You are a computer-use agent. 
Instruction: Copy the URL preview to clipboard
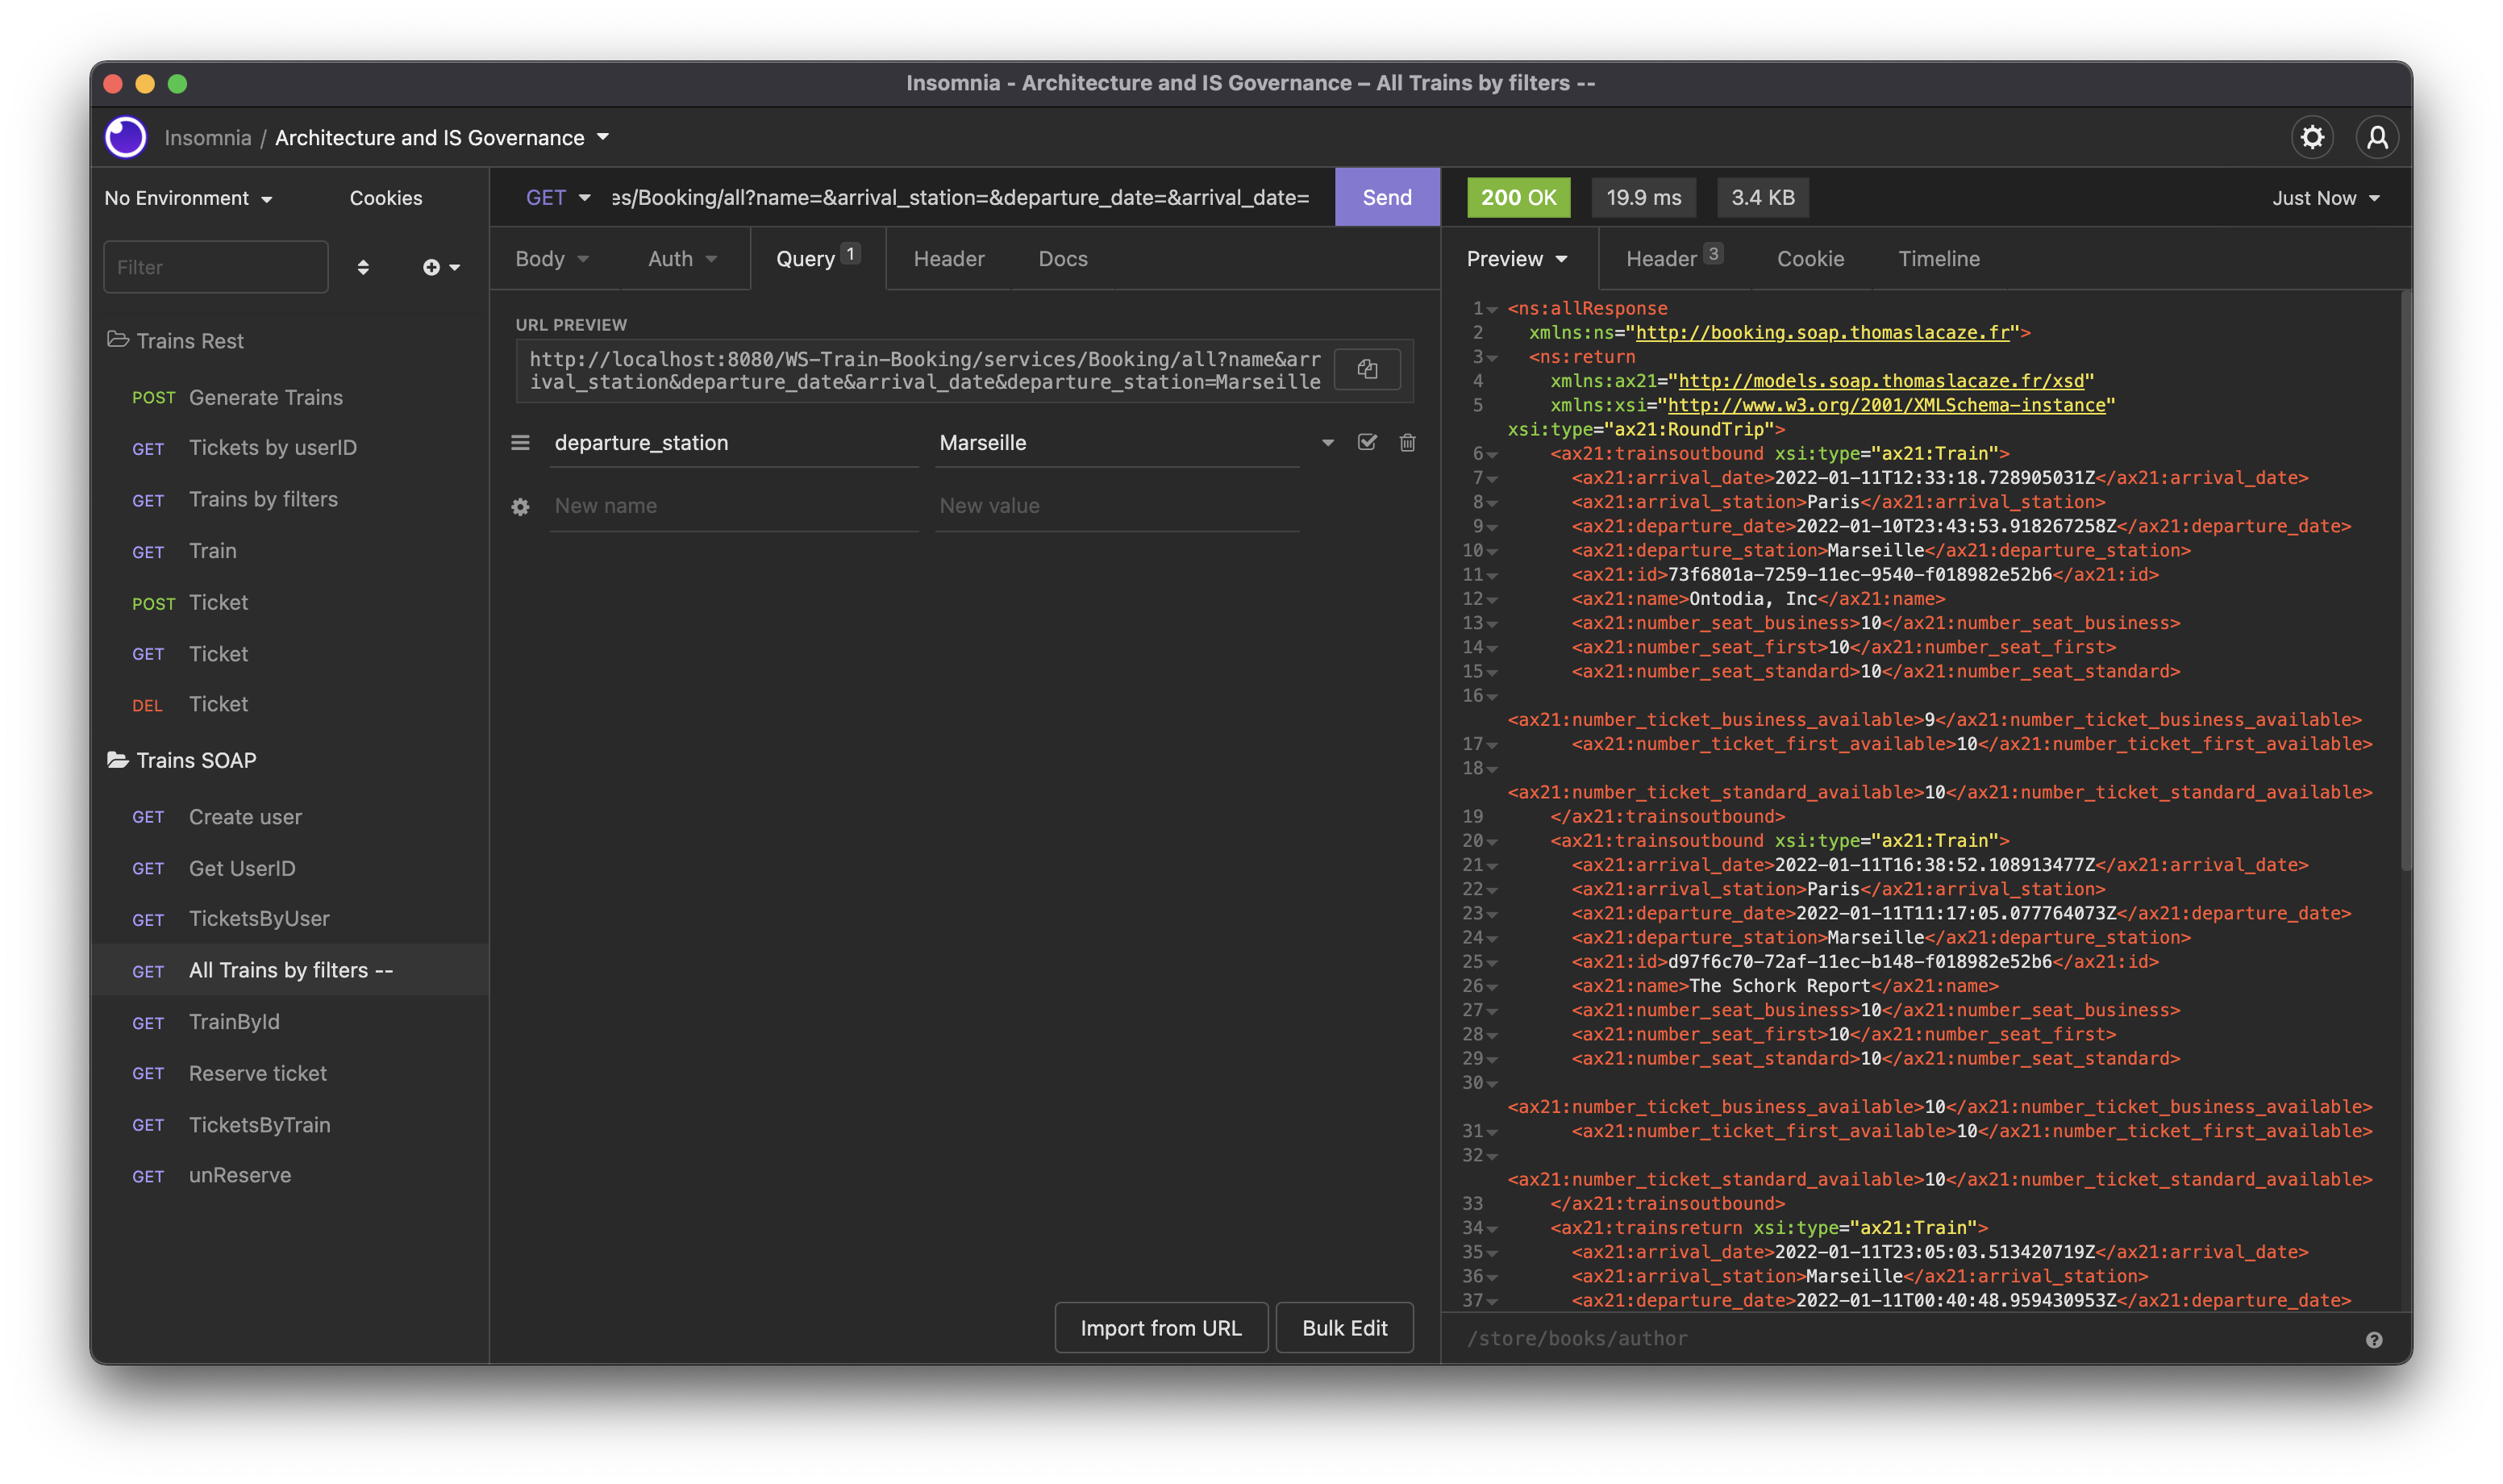(x=1367, y=369)
